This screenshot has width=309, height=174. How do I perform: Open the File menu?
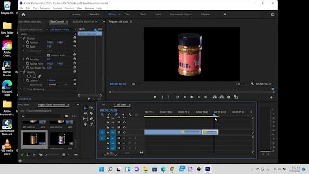pyautogui.click(x=21, y=8)
